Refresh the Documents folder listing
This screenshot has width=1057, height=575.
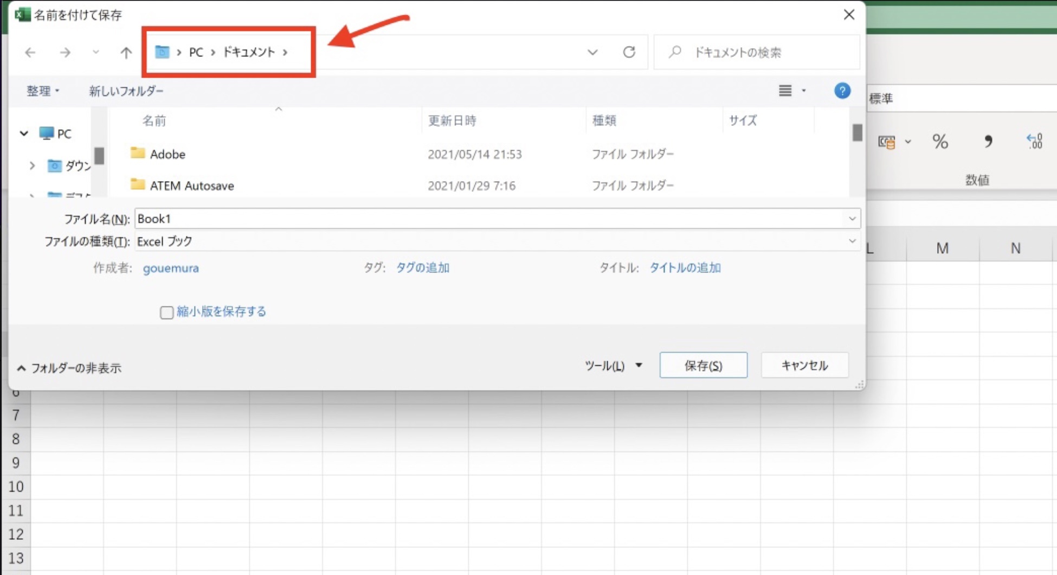coord(629,52)
